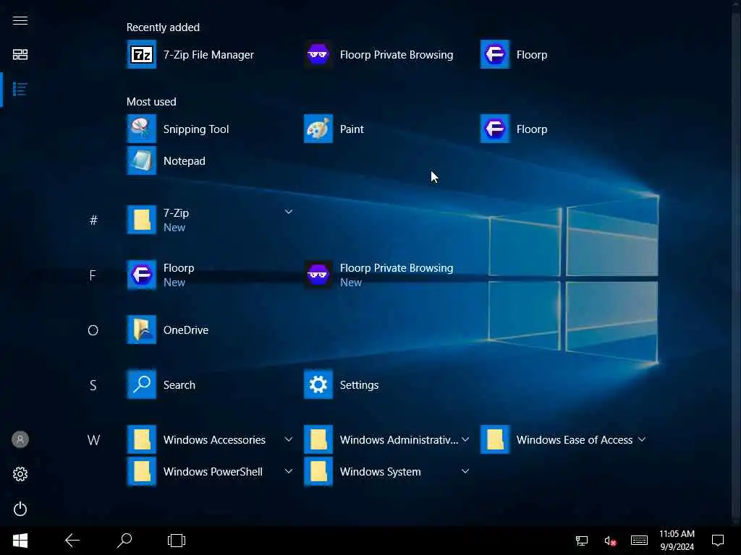Screen dimensions: 741x555
Task: Open the Windows PowerShell folder
Action: click(x=211, y=471)
